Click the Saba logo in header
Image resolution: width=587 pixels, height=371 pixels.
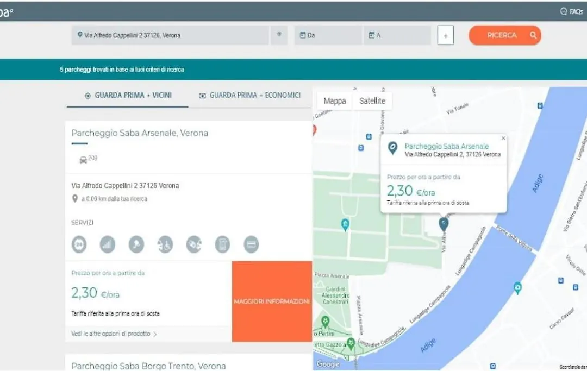point(7,12)
